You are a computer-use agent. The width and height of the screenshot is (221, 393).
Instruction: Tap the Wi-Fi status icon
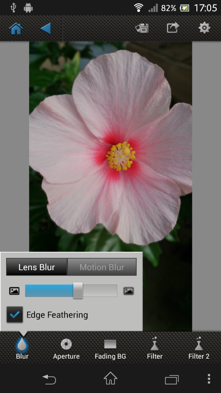point(139,8)
